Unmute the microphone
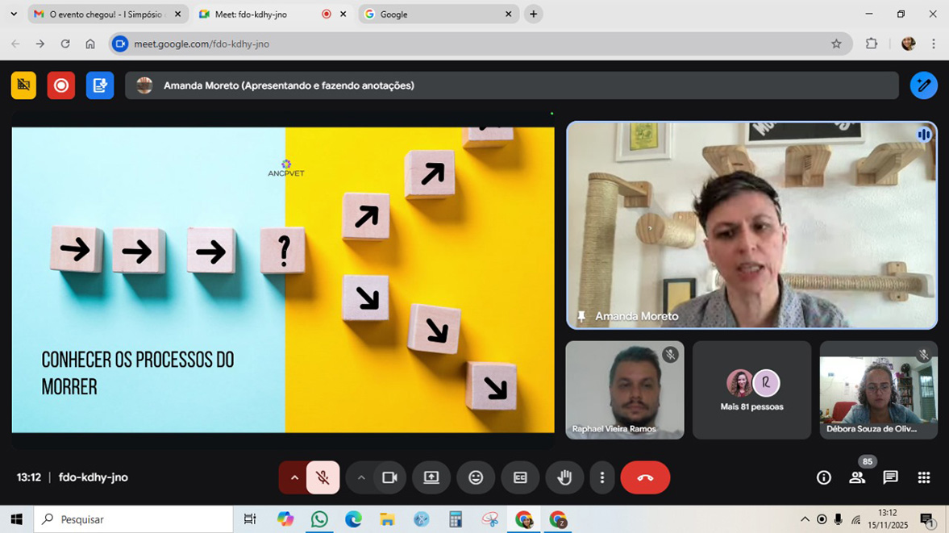This screenshot has height=533, width=949. click(x=323, y=478)
